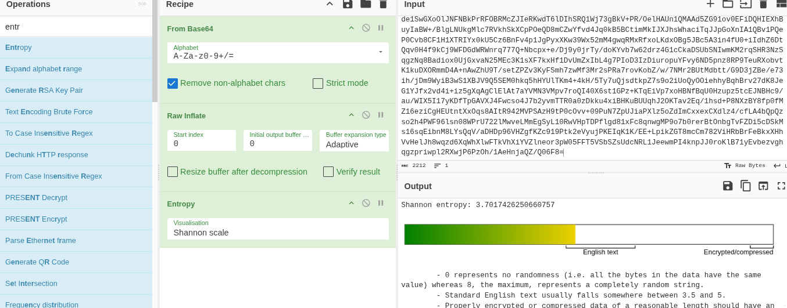Open the Buffer expansion type dropdown
The image size is (787, 308).
point(354,140)
